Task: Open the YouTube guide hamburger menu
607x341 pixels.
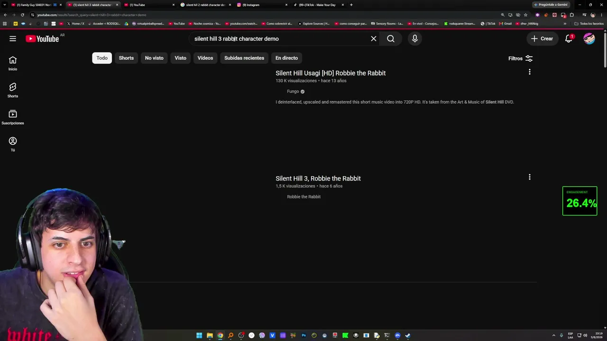Action: point(13,39)
